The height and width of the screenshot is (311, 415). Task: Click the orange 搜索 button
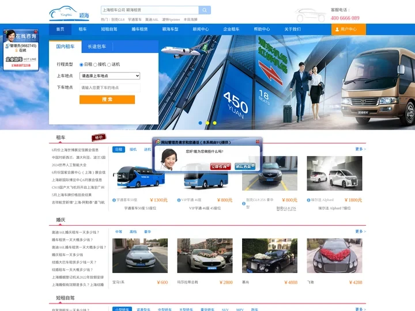click(x=107, y=100)
